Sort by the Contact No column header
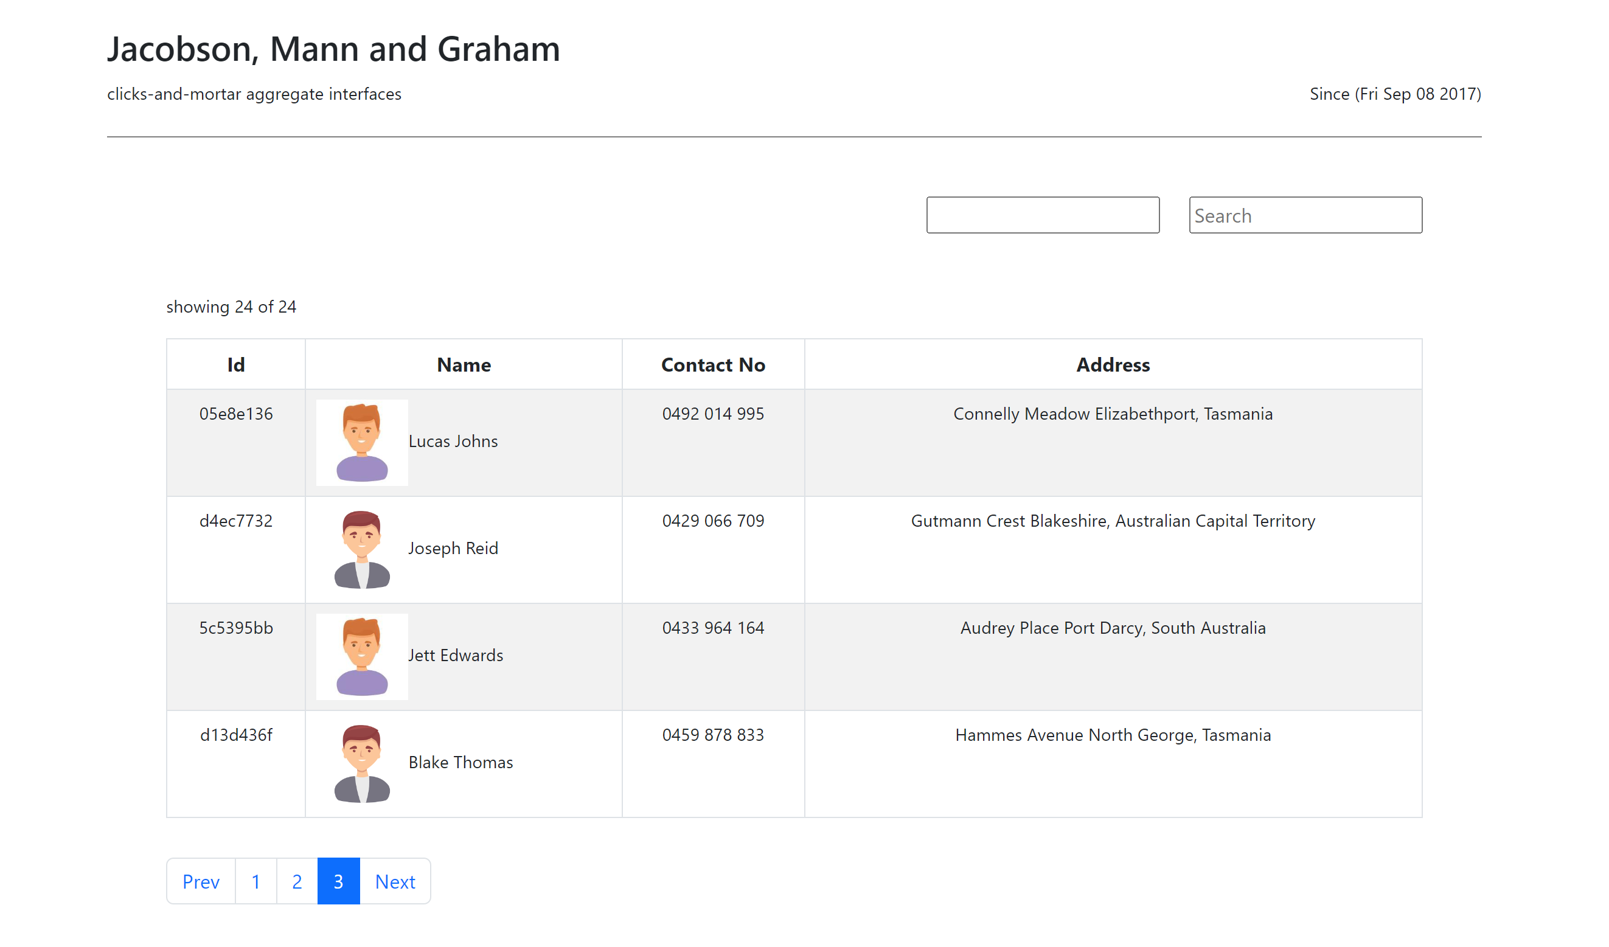Viewport: 1609px width, 947px height. coord(712,364)
